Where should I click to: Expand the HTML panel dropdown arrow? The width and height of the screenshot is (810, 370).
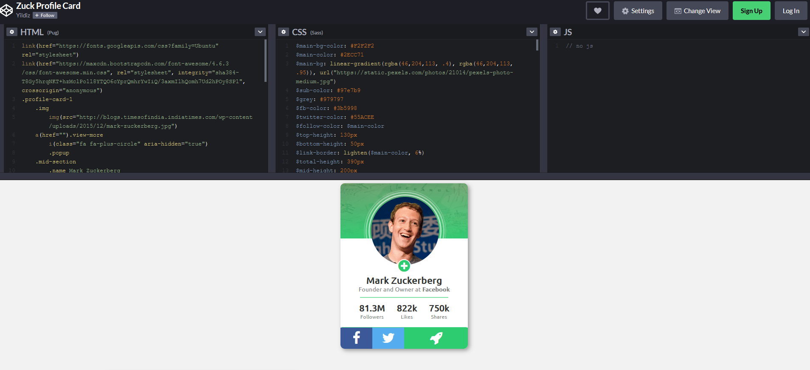tap(260, 32)
